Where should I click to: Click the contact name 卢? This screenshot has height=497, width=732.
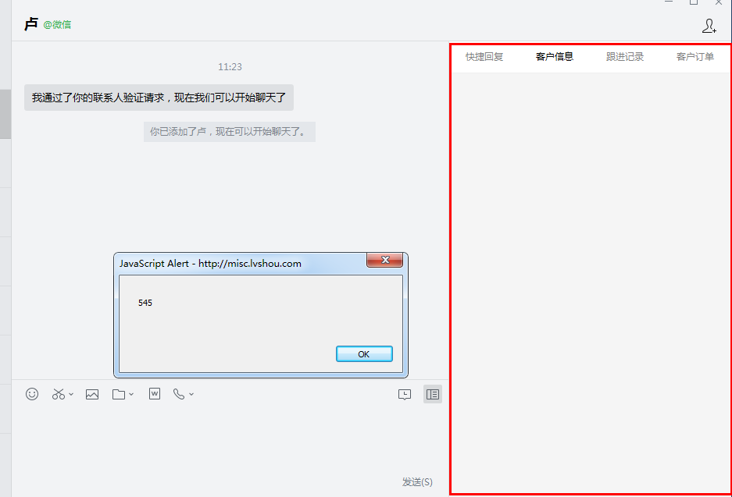pyautogui.click(x=31, y=24)
